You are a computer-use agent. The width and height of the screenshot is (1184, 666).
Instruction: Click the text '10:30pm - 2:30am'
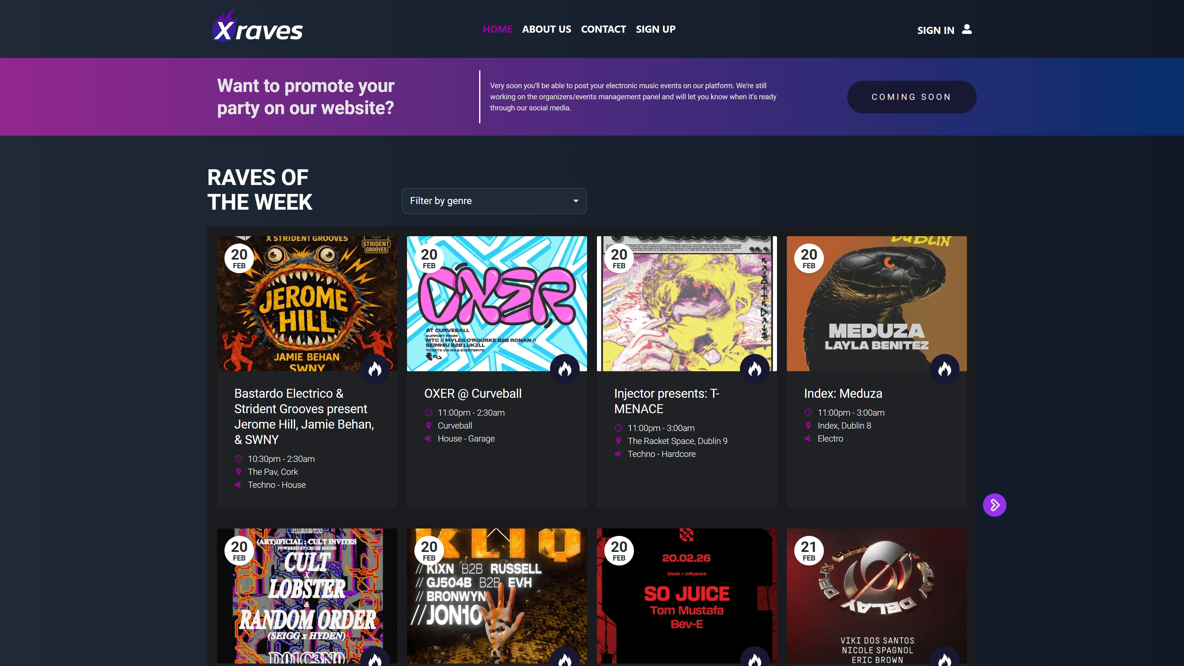pyautogui.click(x=281, y=459)
